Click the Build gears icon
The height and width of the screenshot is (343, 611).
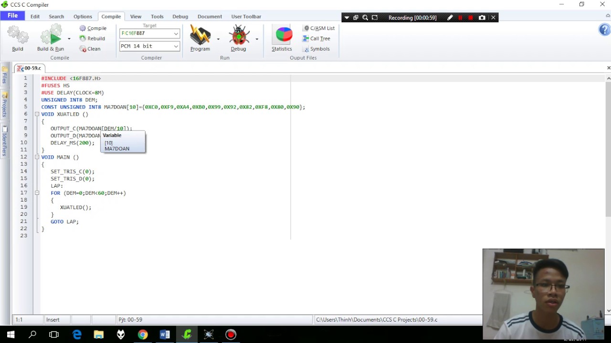18,36
